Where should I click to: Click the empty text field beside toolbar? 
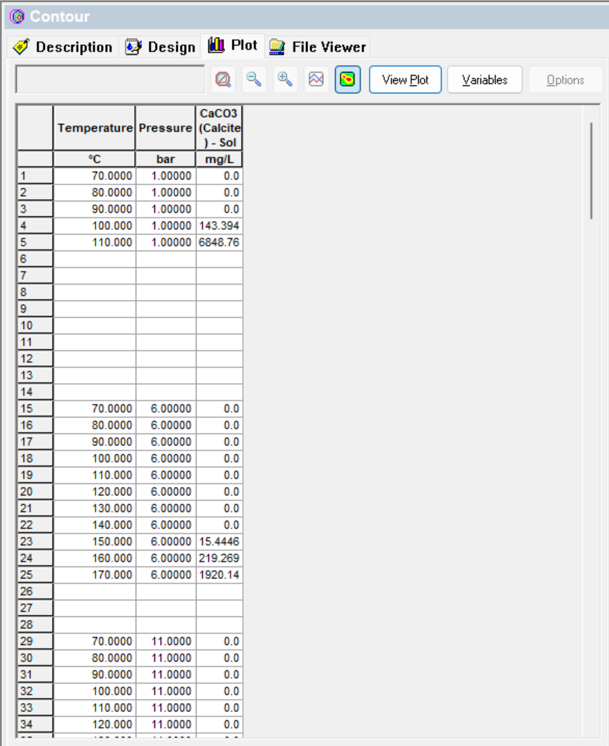[x=110, y=80]
